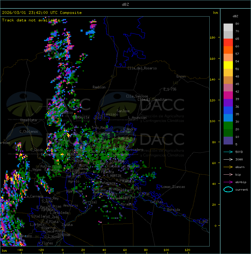Click the '2026/03/01 23:42:00 UTC Composite' timestamp
251x254 pixels.
click(x=42, y=13)
